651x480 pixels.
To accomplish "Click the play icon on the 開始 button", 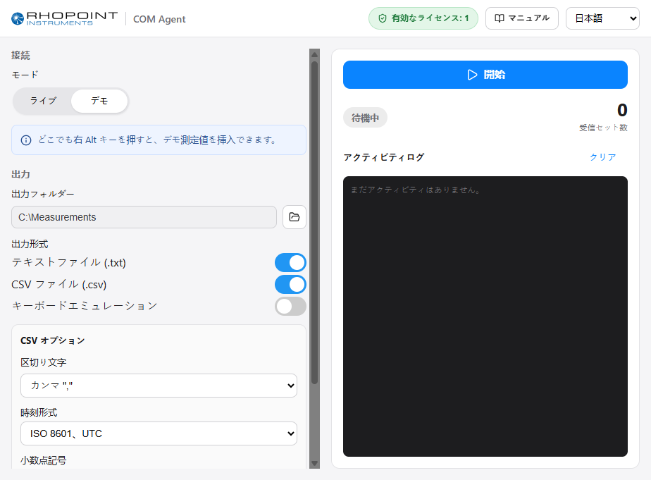I will (472, 75).
